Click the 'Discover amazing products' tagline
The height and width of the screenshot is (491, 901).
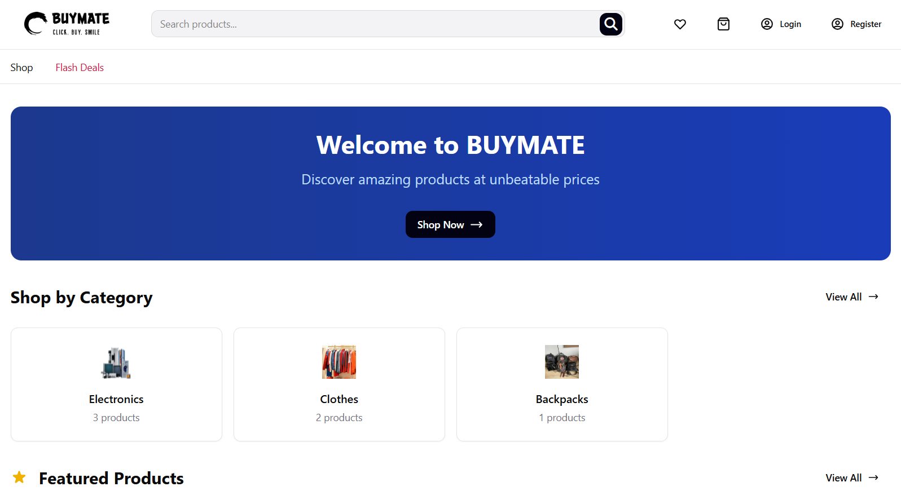click(x=450, y=179)
